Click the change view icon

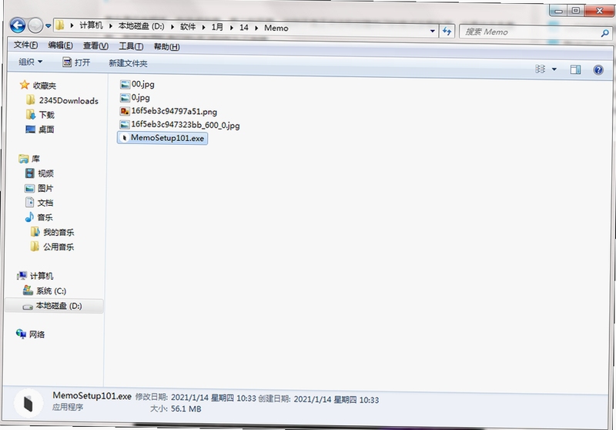click(x=541, y=69)
